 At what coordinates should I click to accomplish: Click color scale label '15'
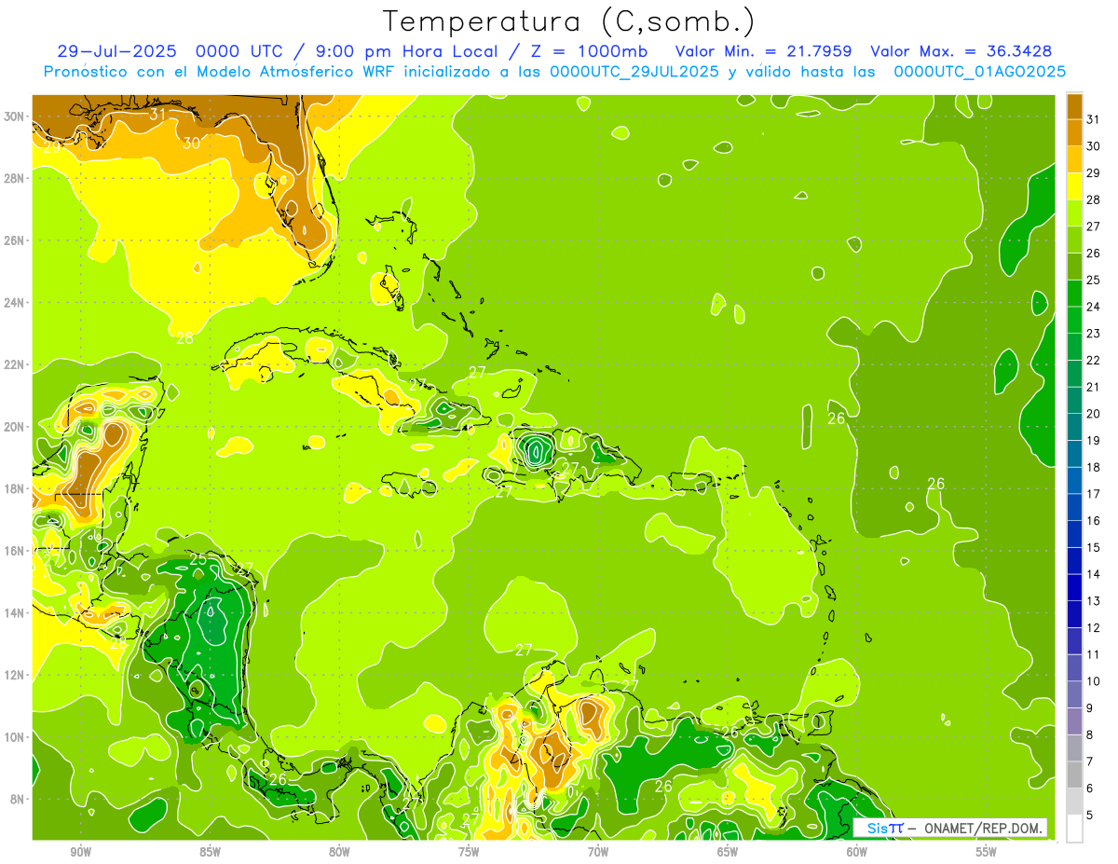coord(1093,547)
